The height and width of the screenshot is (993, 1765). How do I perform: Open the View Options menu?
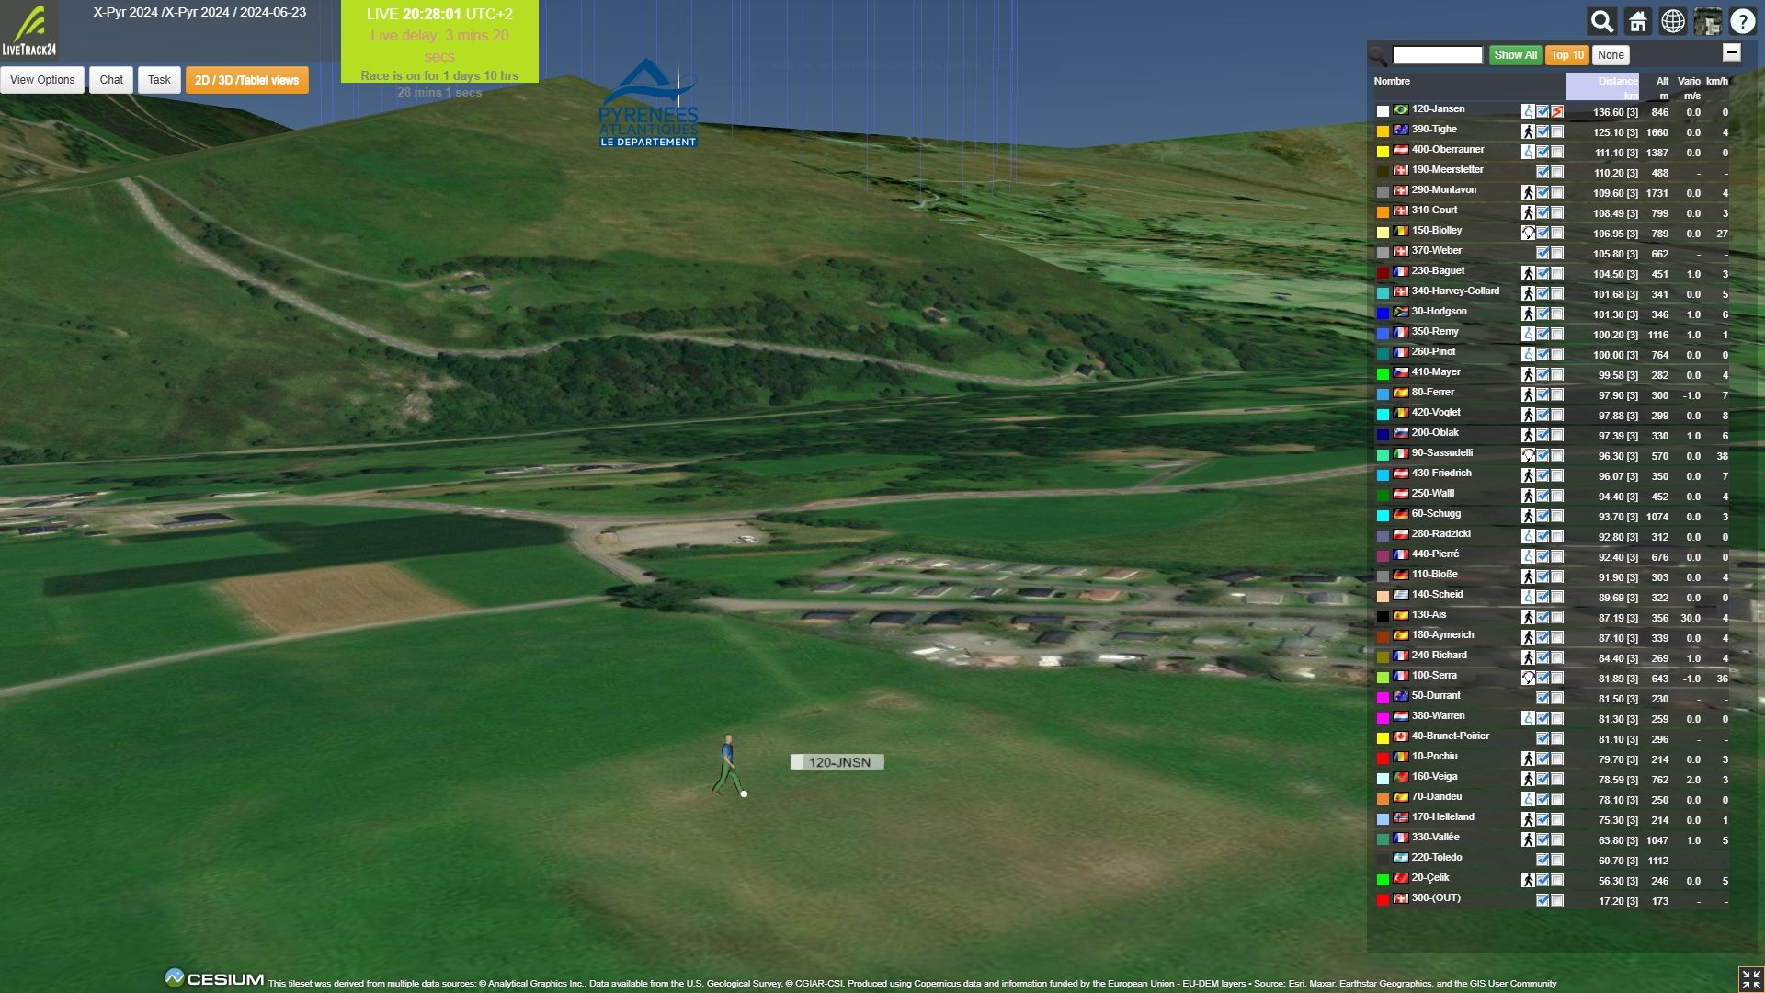[x=42, y=80]
